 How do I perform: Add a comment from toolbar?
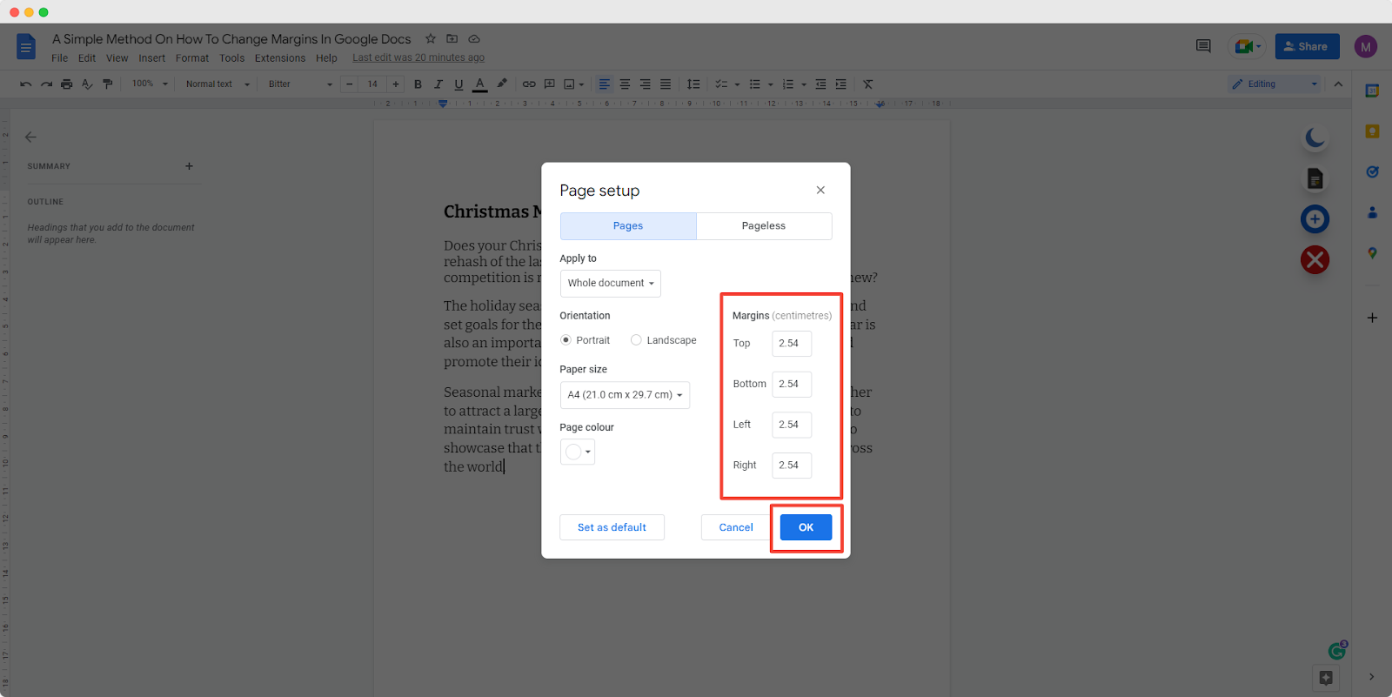coord(550,84)
